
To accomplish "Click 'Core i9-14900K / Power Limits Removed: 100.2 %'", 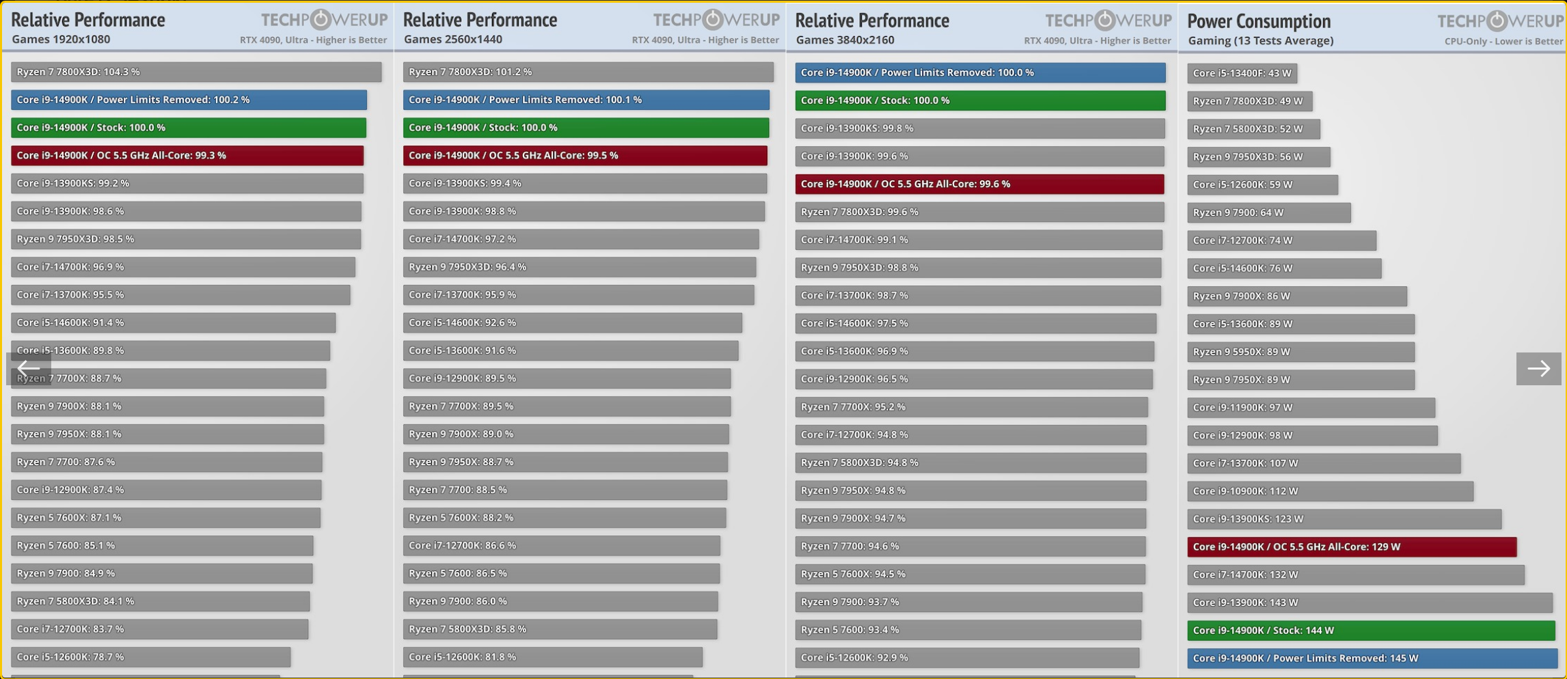I will [x=189, y=100].
